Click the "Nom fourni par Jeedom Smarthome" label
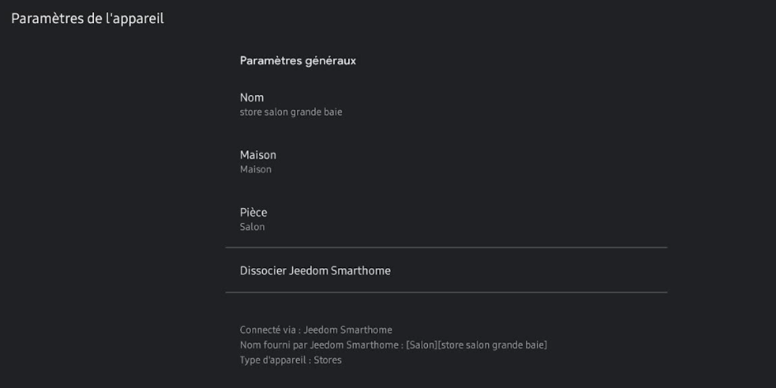The width and height of the screenshot is (776, 388). (x=321, y=345)
